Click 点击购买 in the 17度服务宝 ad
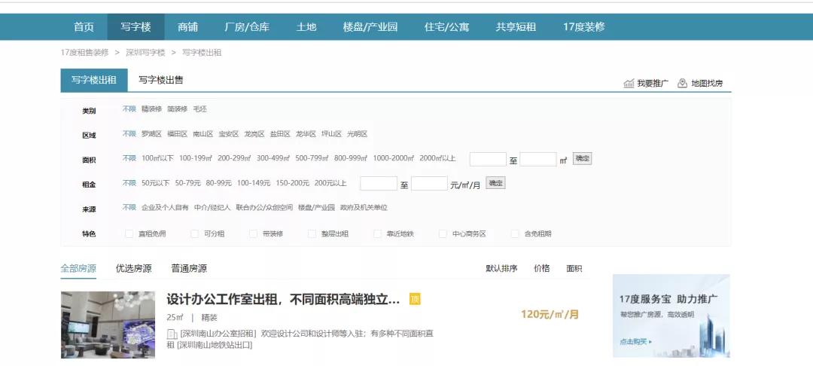The height and width of the screenshot is (366, 813). (x=635, y=342)
